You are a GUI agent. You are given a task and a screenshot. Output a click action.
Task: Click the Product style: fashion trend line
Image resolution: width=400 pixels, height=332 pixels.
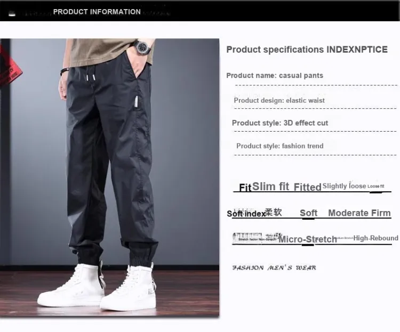coord(280,146)
